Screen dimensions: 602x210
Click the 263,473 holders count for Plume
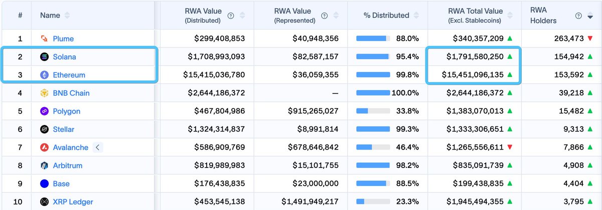pos(569,38)
